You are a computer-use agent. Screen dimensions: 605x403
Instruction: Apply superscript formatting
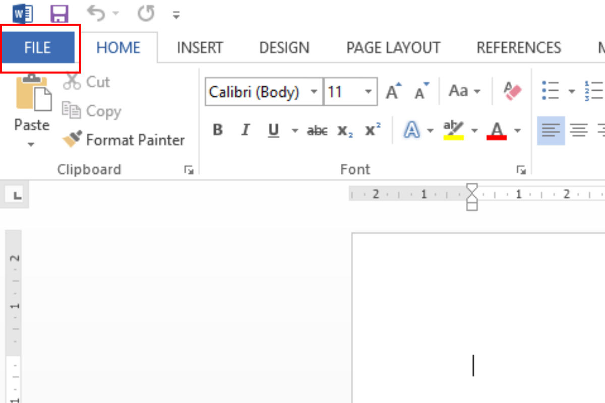pos(372,129)
